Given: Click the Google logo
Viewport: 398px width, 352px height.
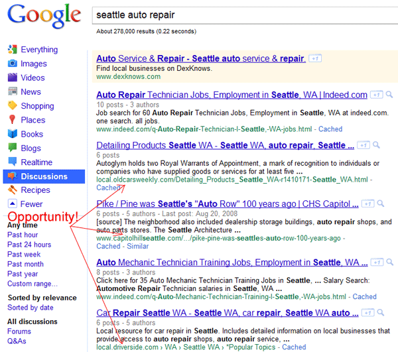Looking at the screenshot, I should coord(44,16).
